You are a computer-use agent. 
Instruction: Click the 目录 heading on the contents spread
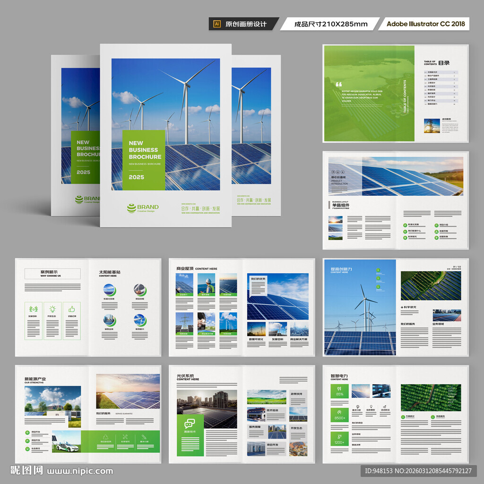click(x=444, y=63)
